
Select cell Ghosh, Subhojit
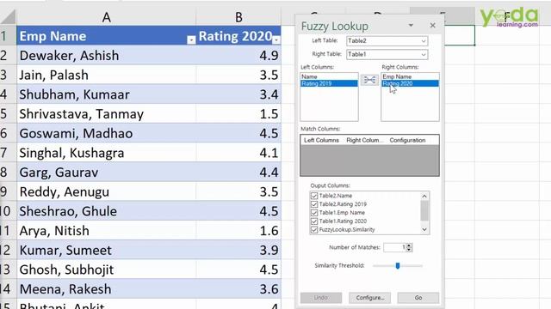[x=106, y=270]
